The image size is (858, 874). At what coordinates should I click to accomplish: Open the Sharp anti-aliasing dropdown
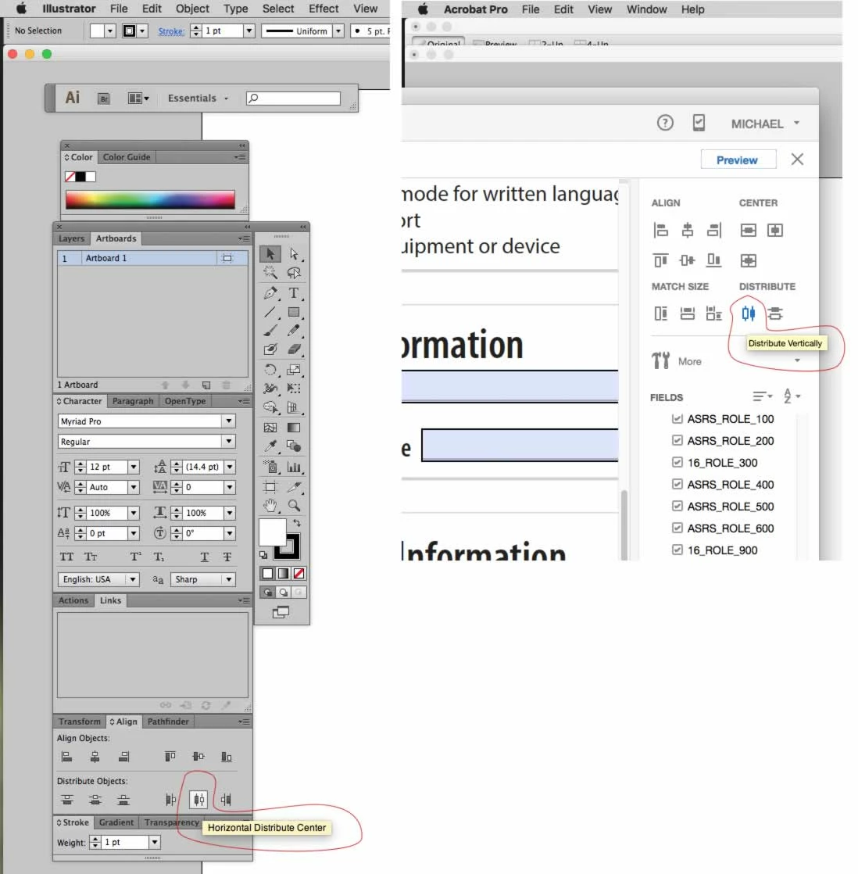(229, 579)
